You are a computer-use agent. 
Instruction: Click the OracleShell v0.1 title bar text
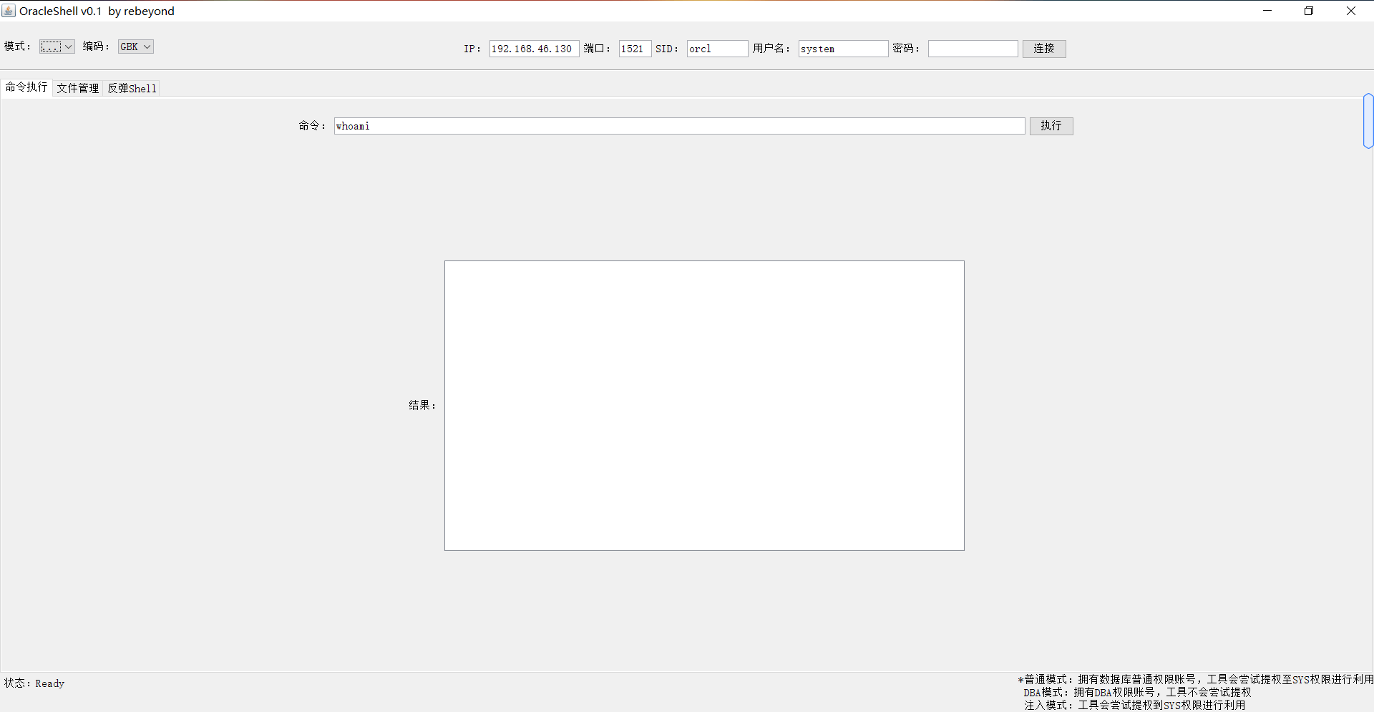97,11
